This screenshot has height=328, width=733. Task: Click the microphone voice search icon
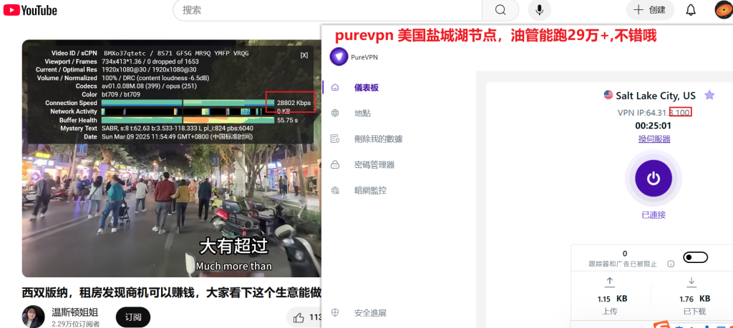[540, 10]
